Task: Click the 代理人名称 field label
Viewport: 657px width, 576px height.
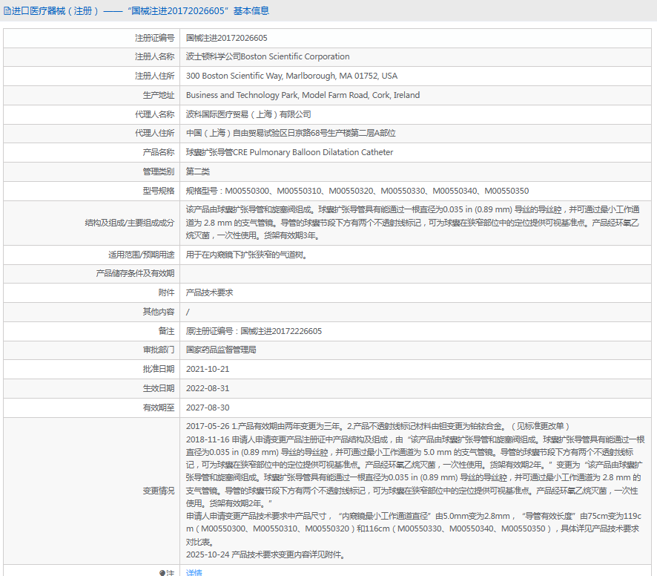Action: pyautogui.click(x=155, y=114)
